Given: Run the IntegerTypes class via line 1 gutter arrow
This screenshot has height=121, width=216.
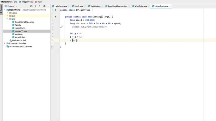Looking at the screenshot, I should (x=56, y=10).
